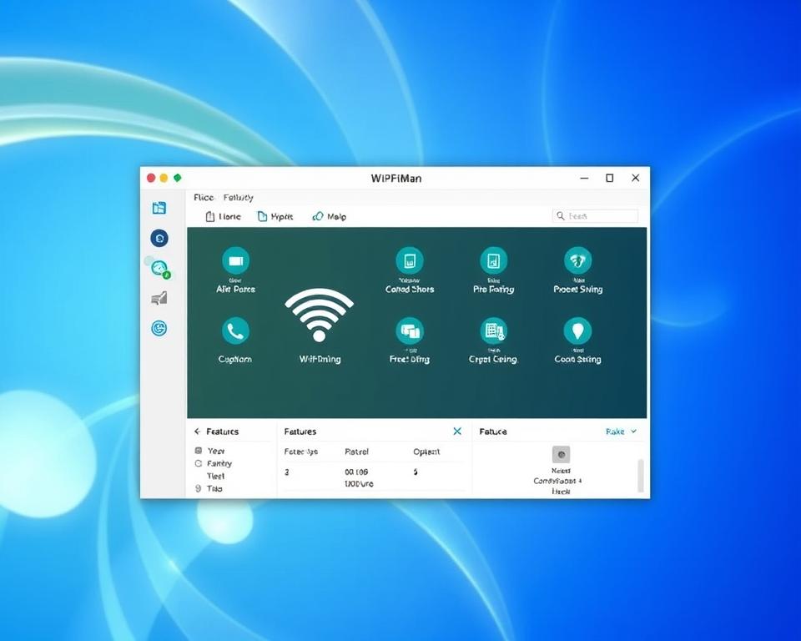
Task: Click the 'Oplent' column header
Action: point(426,452)
